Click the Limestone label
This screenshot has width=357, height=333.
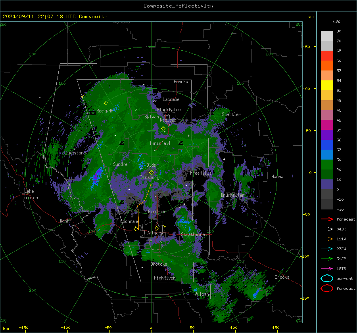[x=75, y=153]
